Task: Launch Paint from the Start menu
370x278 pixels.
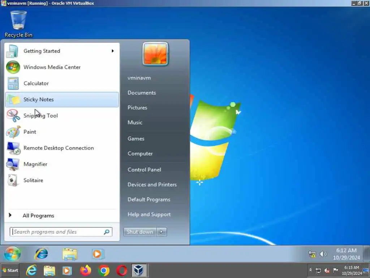Action: pyautogui.click(x=62, y=132)
